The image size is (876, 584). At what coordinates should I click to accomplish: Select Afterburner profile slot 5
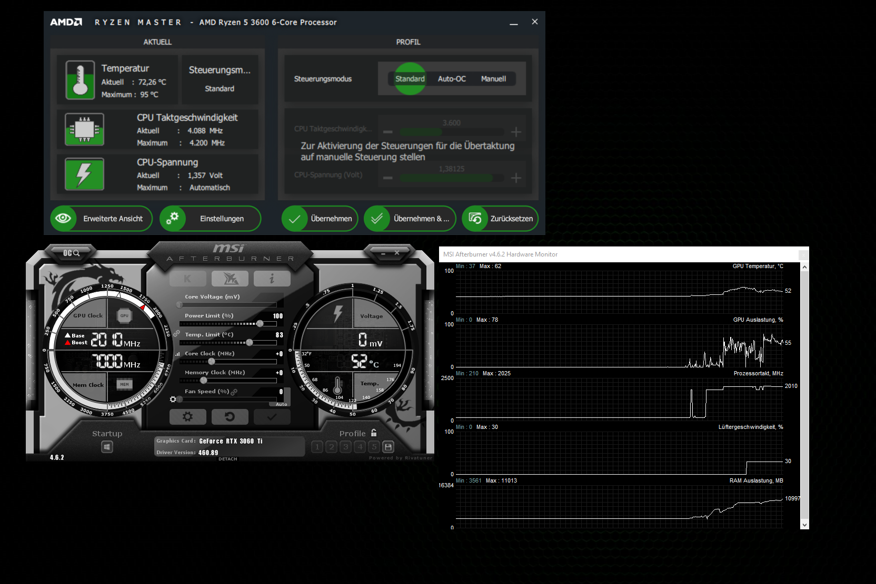[374, 447]
